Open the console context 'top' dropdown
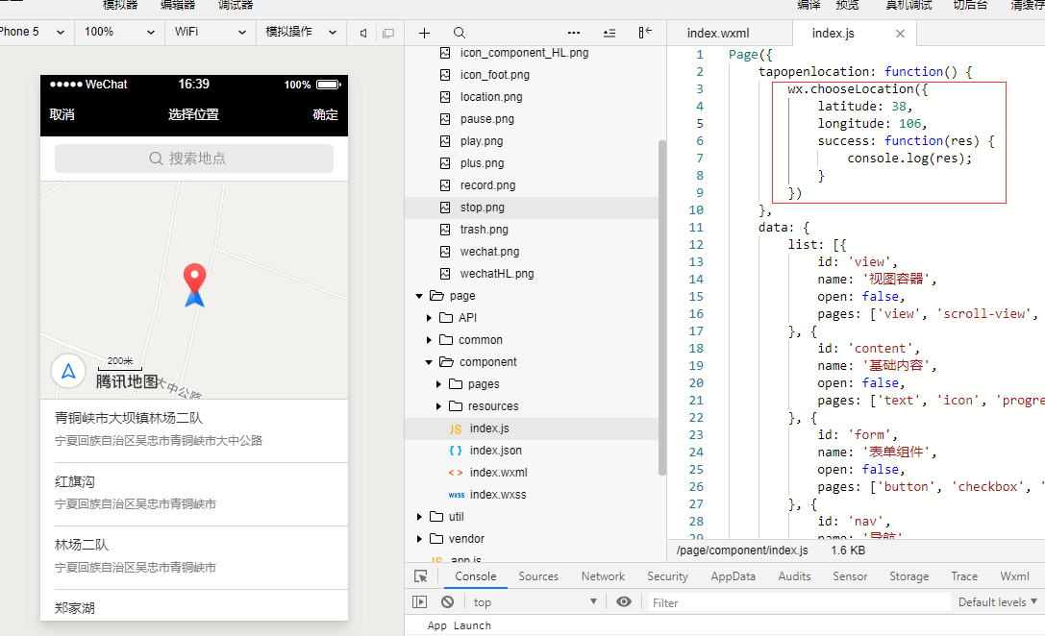Viewport: 1045px width, 636px height. (x=535, y=602)
